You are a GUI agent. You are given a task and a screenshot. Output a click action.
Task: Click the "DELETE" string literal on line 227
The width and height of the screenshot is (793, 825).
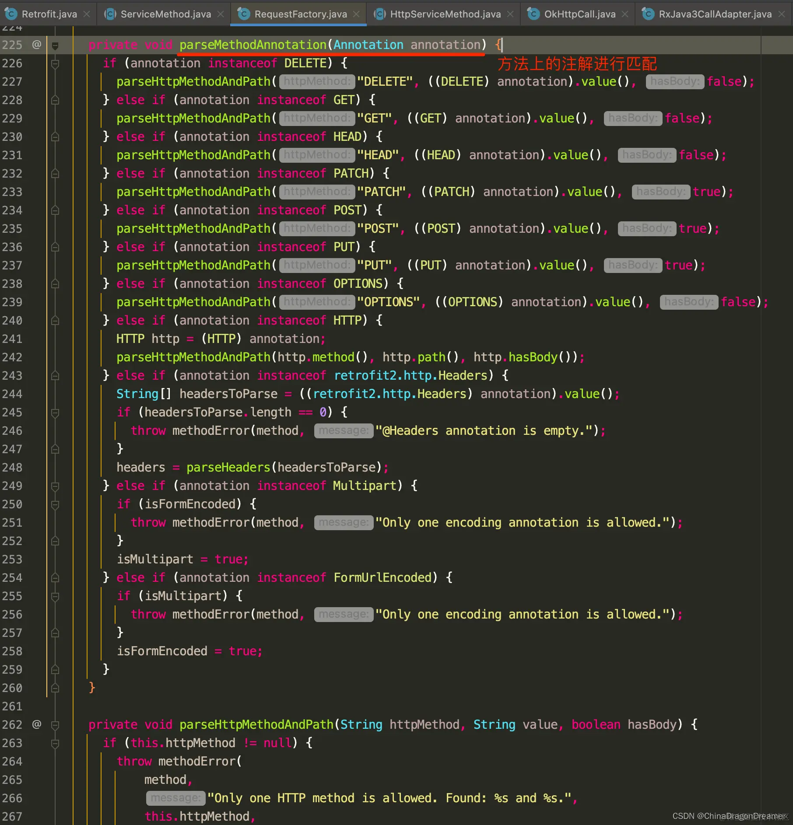385,81
